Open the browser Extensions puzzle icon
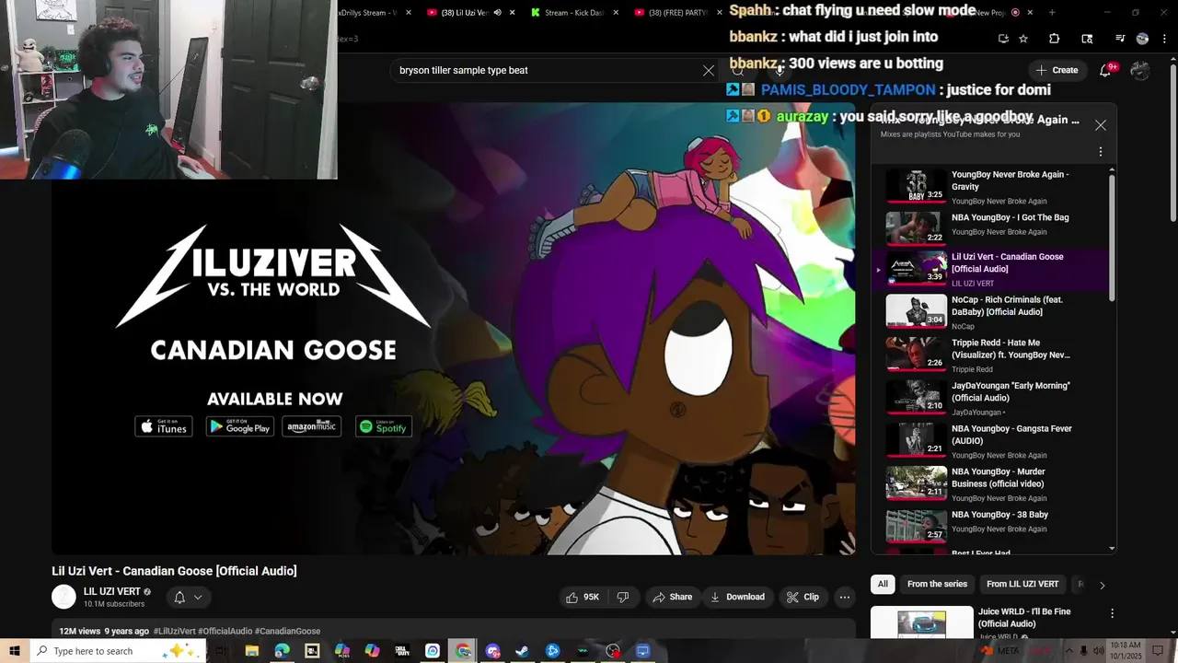 (x=1055, y=39)
